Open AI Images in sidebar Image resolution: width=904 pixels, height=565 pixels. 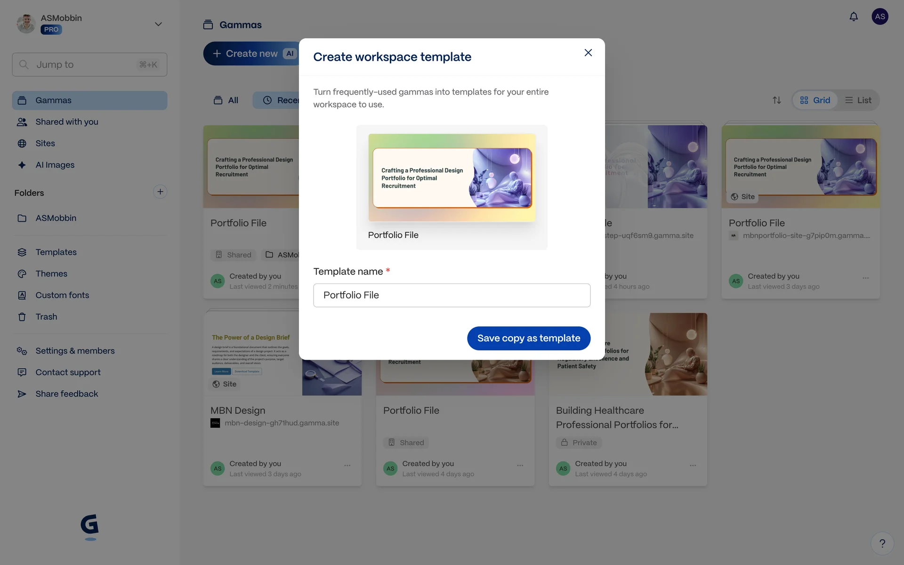point(55,165)
